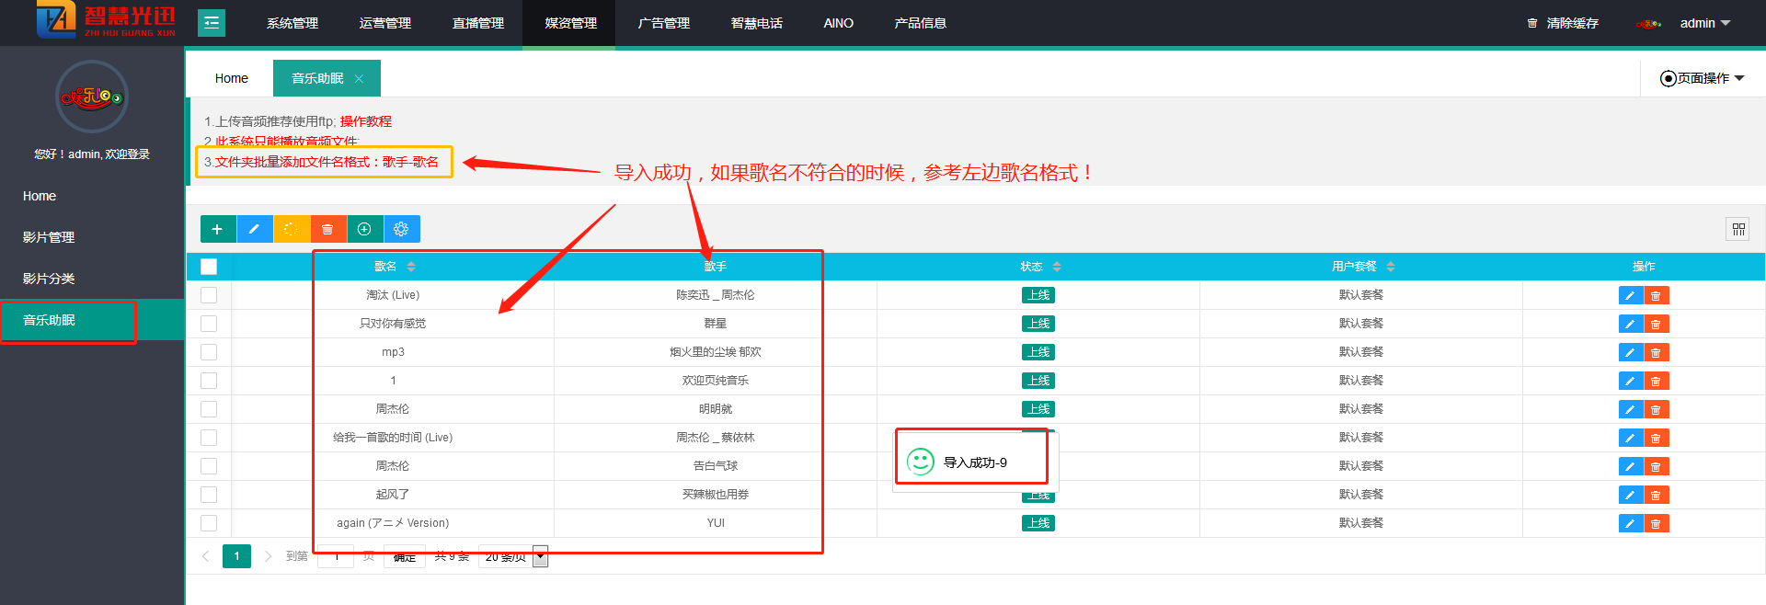
Task: Open the admin user dropdown
Action: click(x=1703, y=23)
